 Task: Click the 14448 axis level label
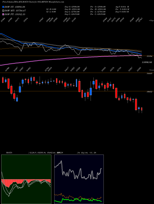[149, 74]
